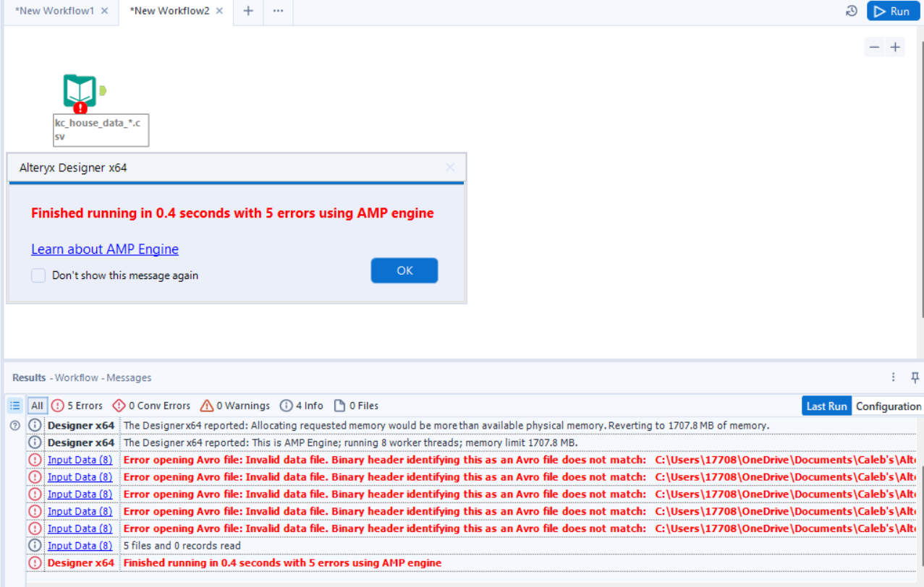Open the Results panel options menu
The height and width of the screenshot is (587, 924).
[893, 377]
